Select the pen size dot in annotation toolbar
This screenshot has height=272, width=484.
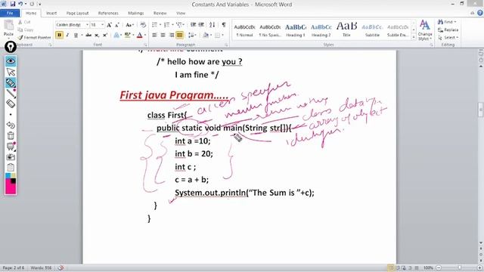pos(11,114)
